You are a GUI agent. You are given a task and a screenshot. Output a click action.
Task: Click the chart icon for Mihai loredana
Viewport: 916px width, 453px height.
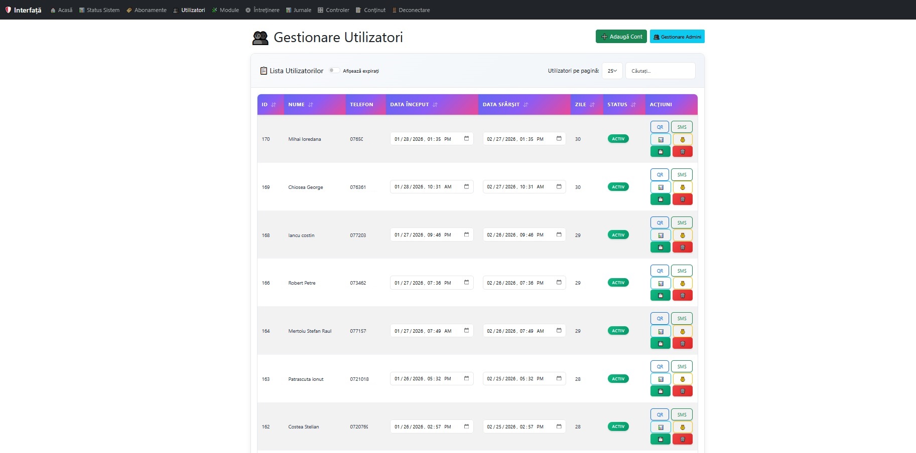(660, 139)
